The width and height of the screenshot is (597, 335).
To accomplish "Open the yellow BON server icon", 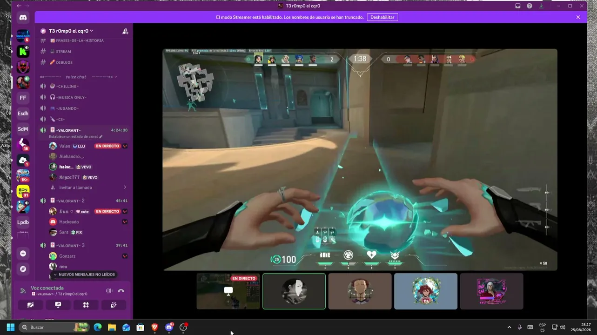I will click(x=23, y=191).
